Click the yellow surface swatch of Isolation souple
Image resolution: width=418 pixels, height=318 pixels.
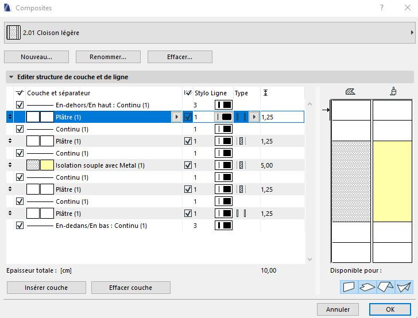click(47, 165)
